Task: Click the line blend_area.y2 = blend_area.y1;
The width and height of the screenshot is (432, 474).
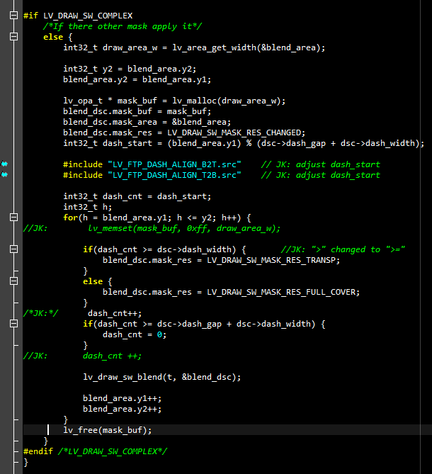Action: point(137,79)
